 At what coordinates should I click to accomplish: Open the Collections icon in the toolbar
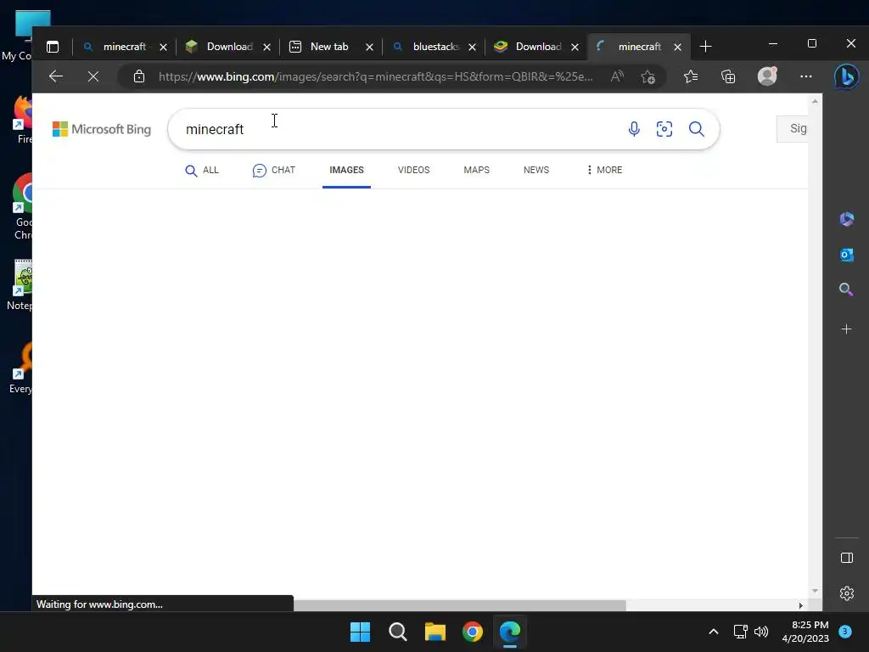tap(728, 76)
